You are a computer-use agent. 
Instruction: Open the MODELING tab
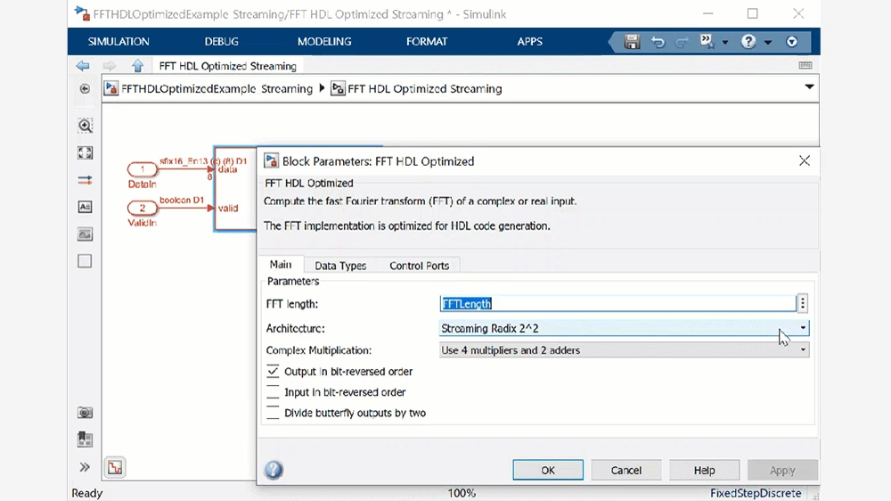click(x=324, y=42)
